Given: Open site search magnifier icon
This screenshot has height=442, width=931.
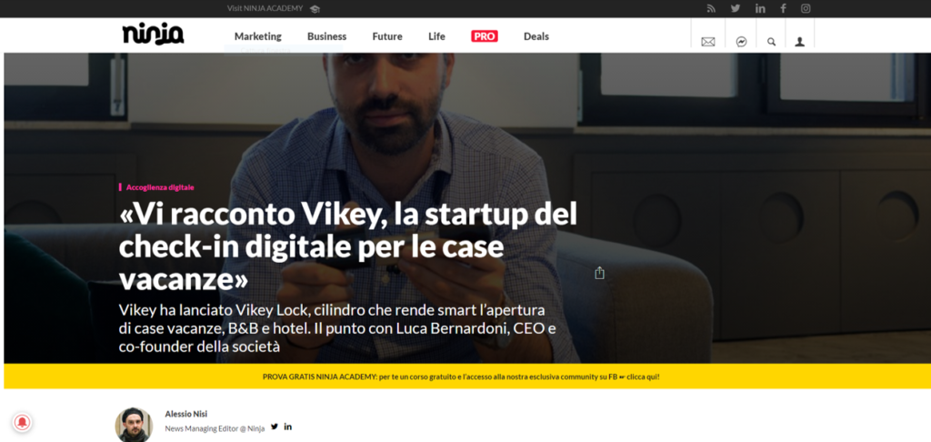Looking at the screenshot, I should (x=771, y=42).
